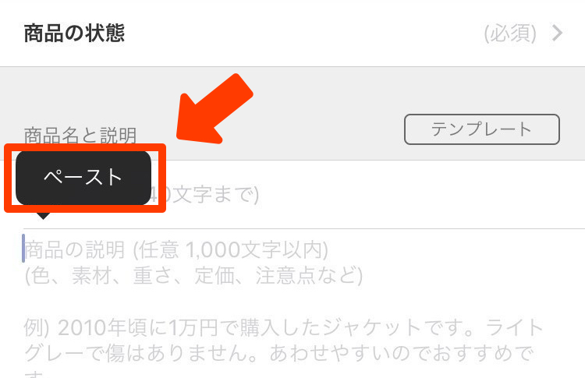Expand the 商品の状態 chevron arrow

point(558,34)
